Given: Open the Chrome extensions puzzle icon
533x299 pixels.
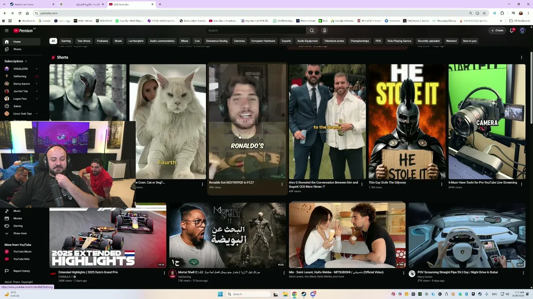Looking at the screenshot, I should 502,13.
